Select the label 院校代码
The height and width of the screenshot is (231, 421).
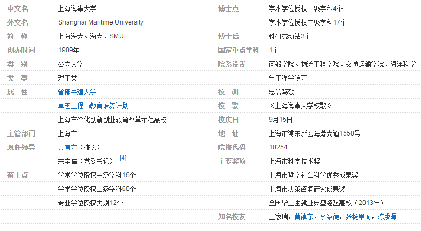coord(232,148)
